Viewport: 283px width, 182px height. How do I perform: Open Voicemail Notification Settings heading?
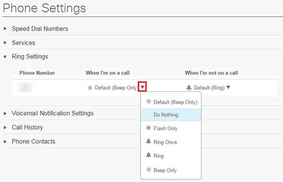click(x=52, y=113)
